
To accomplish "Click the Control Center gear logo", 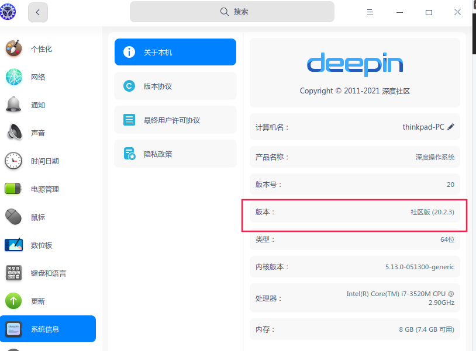I will pyautogui.click(x=8, y=12).
